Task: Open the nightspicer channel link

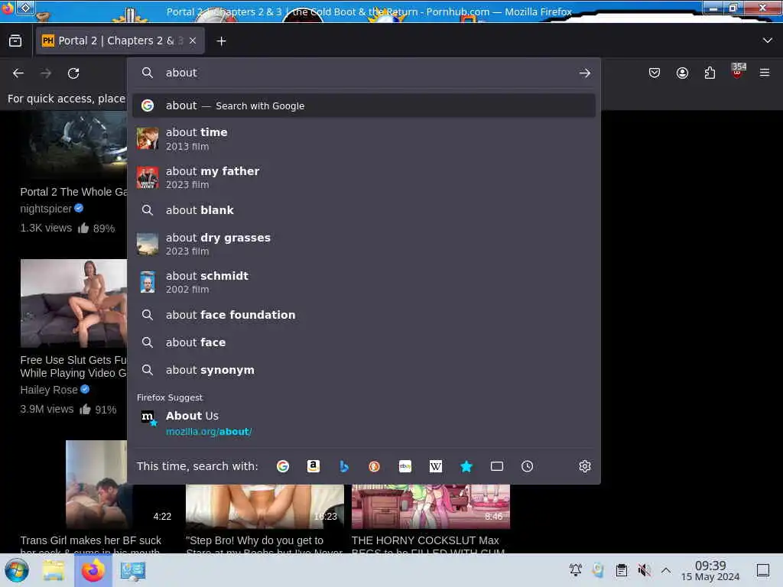Action: (x=46, y=209)
